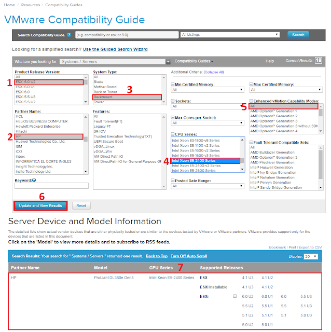Select the VM Direct Path IO feature
The image size is (331, 332).
point(127,157)
